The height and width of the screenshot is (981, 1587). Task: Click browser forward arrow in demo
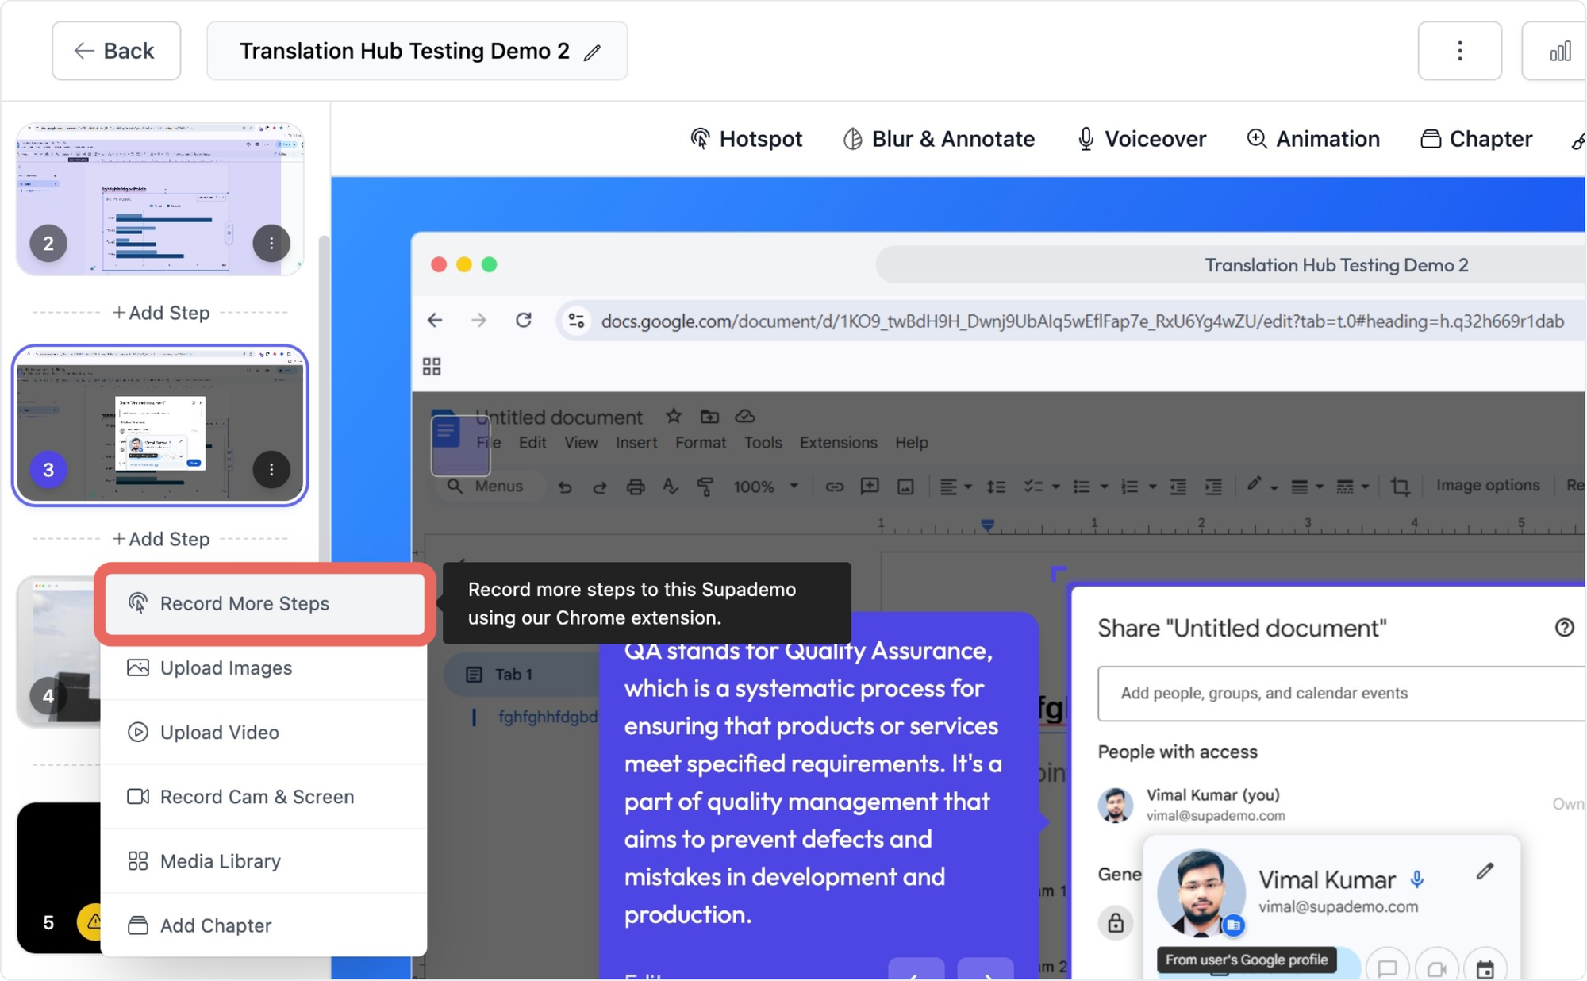[x=478, y=321]
